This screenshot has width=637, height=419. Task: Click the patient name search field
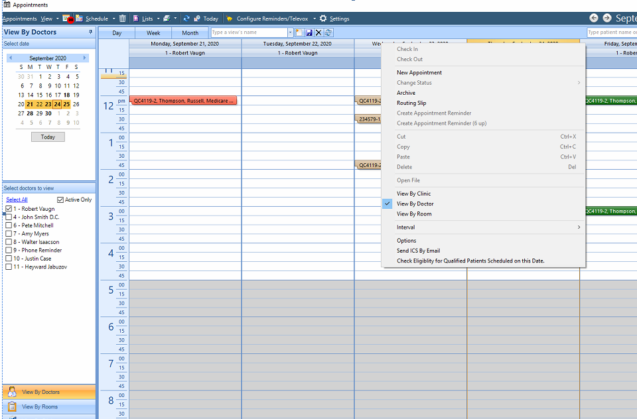[612, 32]
